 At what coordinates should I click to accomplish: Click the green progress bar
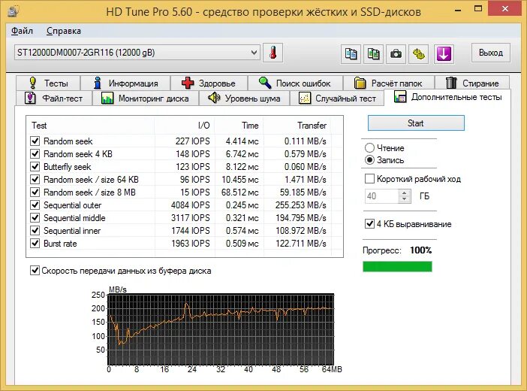tap(397, 266)
